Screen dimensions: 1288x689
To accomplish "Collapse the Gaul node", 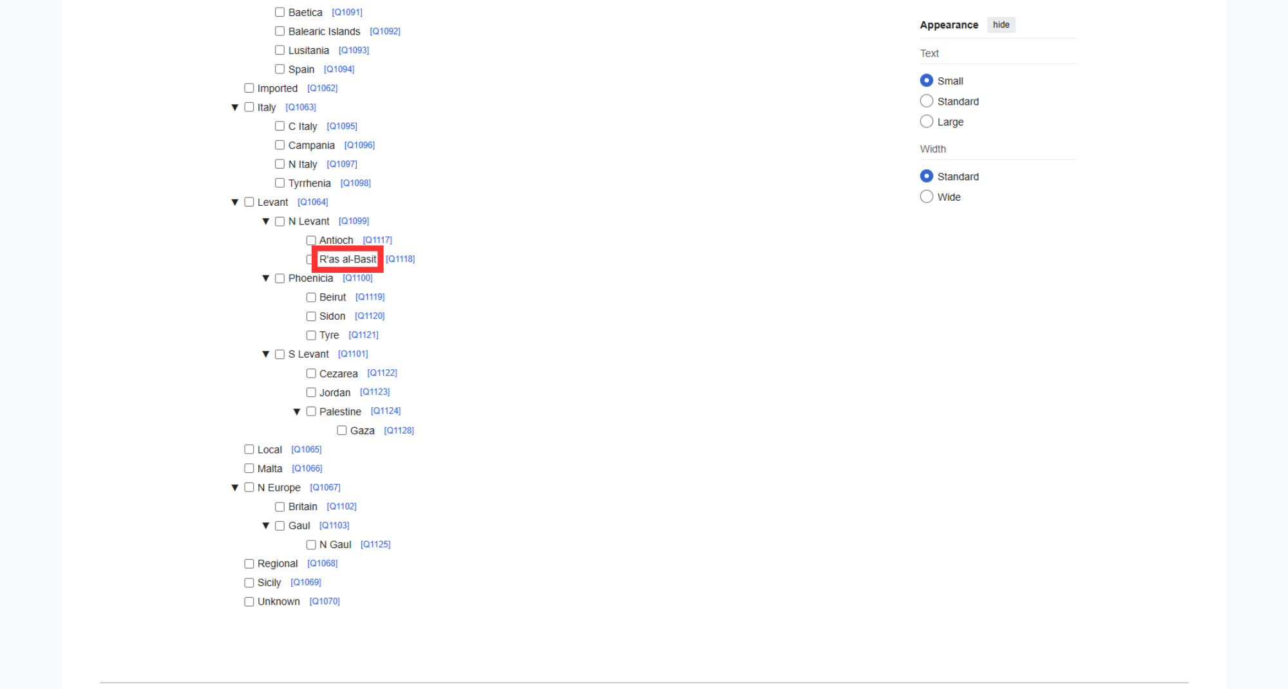I will click(266, 526).
